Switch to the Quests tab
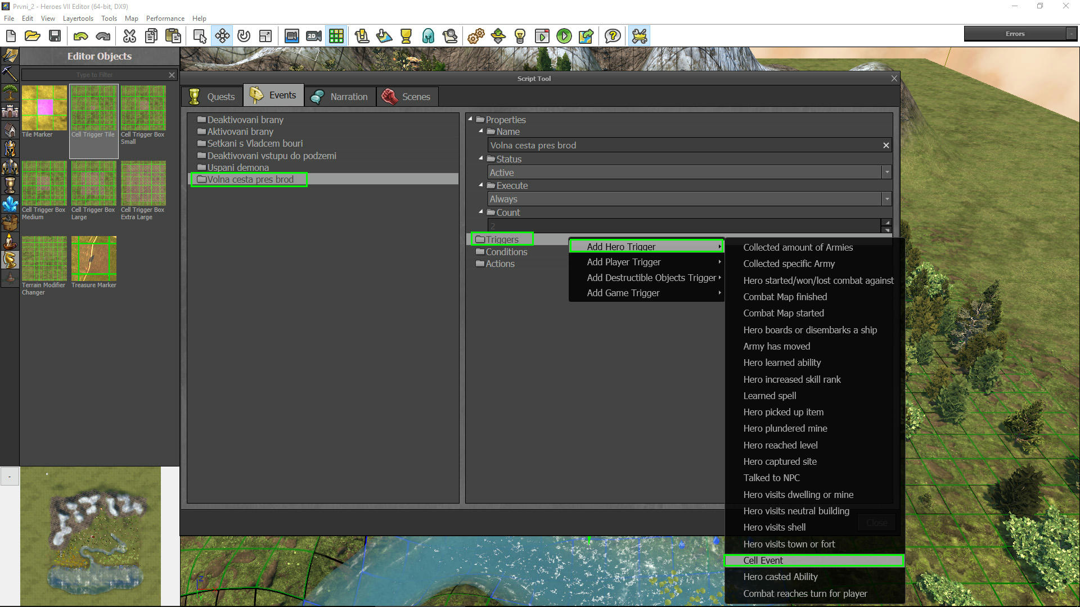Image resolution: width=1080 pixels, height=607 pixels. coord(212,96)
